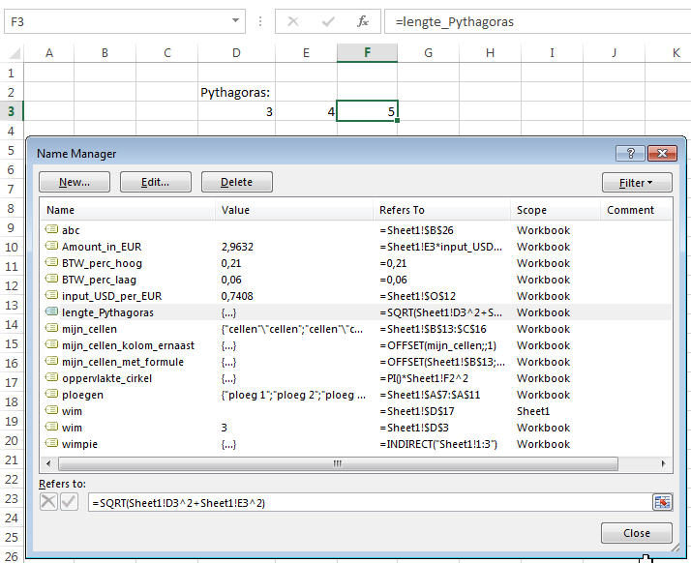Click the name icon beside lengte_Pythagoras
Screen dimensions: 691x563
click(51, 311)
